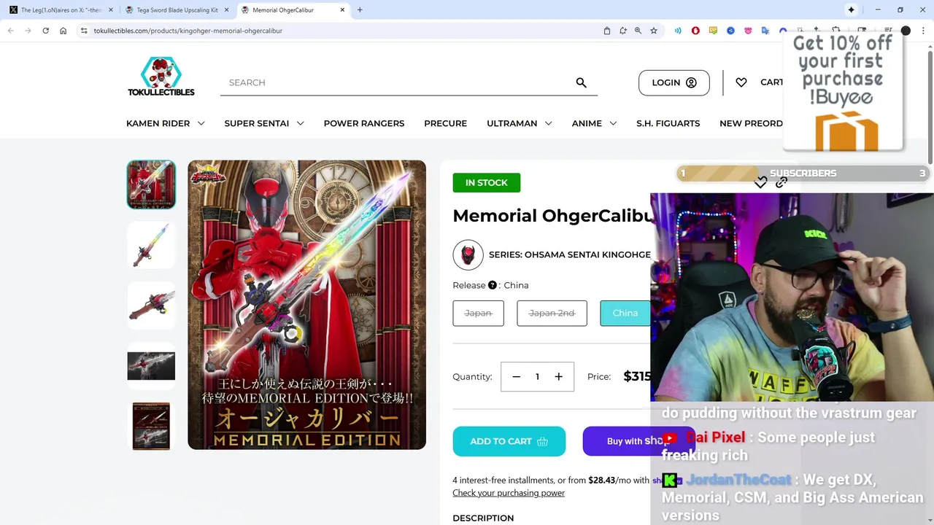The image size is (934, 525).
Task: Select the dark sword photo thumbnail
Action: [x=151, y=365]
